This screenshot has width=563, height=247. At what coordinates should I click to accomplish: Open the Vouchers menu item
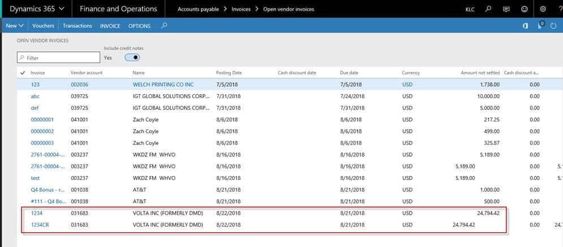(43, 26)
